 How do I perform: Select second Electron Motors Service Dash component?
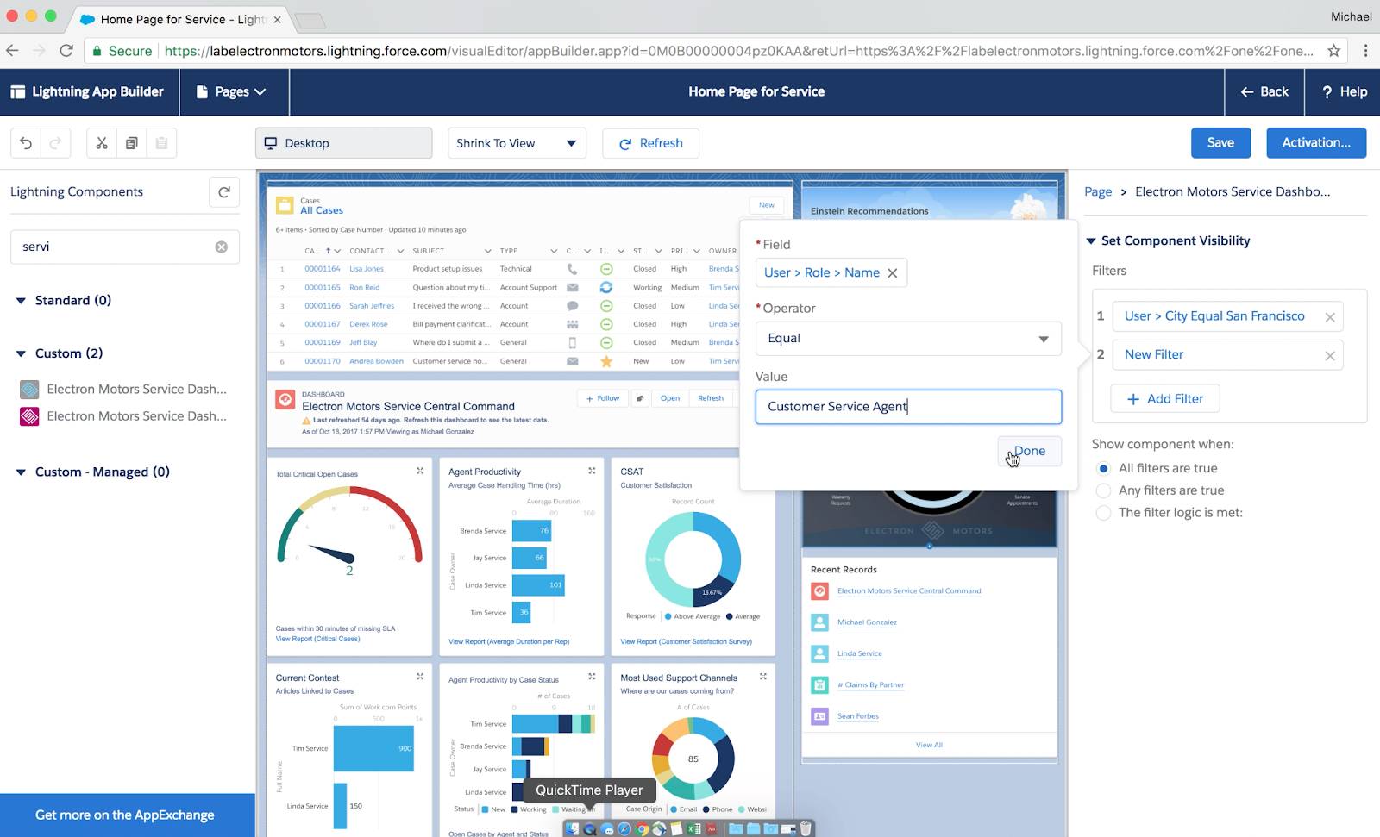coord(123,416)
